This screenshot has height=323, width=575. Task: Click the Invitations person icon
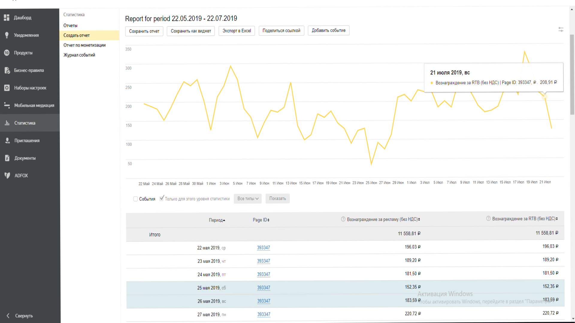7,141
